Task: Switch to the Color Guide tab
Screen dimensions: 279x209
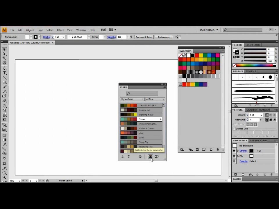Action: 253,45
